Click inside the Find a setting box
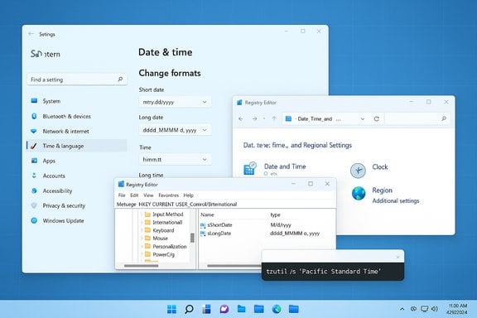The width and height of the screenshot is (477, 318). click(77, 79)
